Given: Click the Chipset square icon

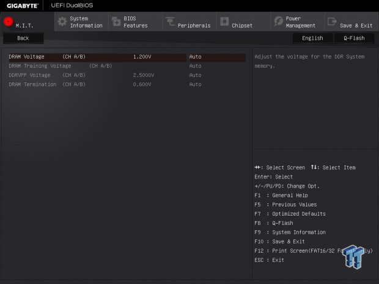Looking at the screenshot, I should tap(224, 21).
